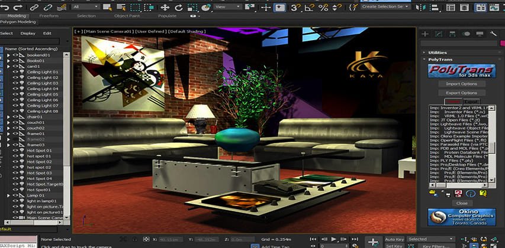Viewport: 505px width, 248px height.
Task: Expand the bookend01 tree node
Action: (9, 56)
